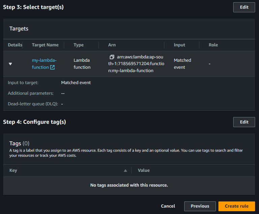Image resolution: width=259 pixels, height=214 pixels.
Task: Open the external link icon beside my-lambda-function
Action: (52, 67)
